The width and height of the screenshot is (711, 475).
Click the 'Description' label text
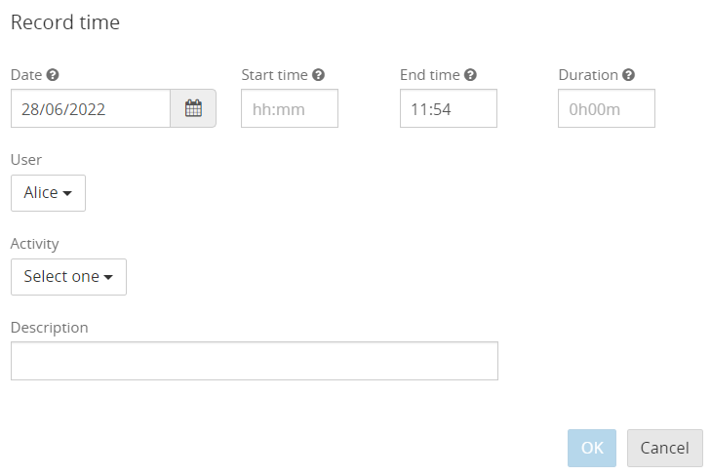pyautogui.click(x=50, y=328)
